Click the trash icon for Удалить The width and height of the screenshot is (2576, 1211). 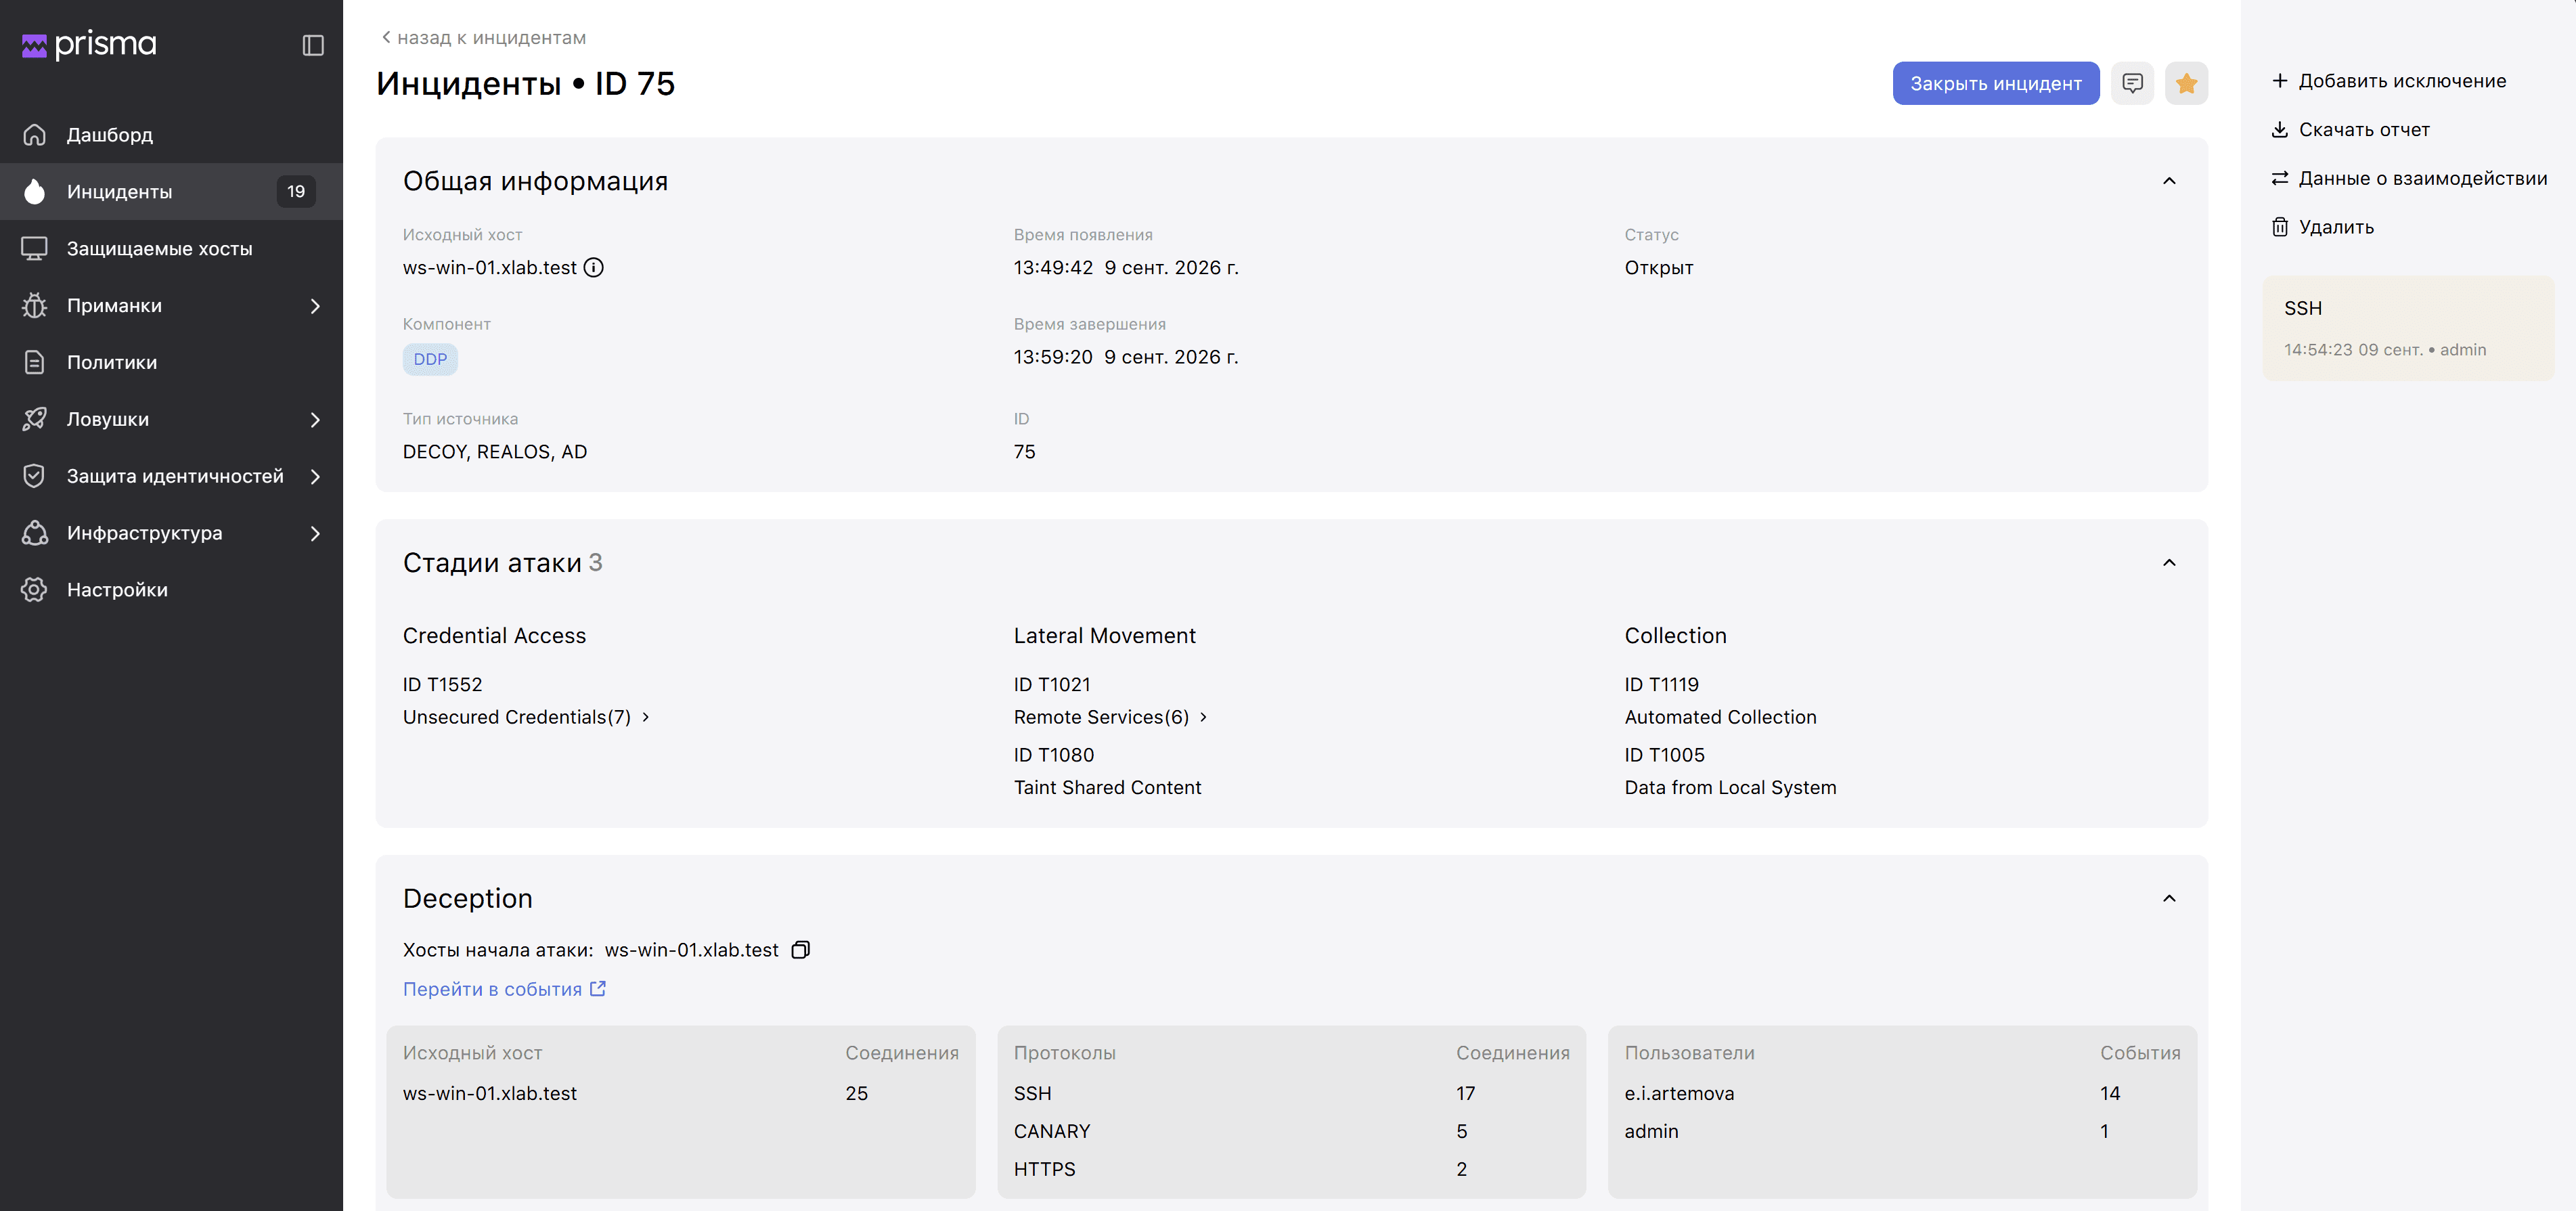(x=2279, y=227)
